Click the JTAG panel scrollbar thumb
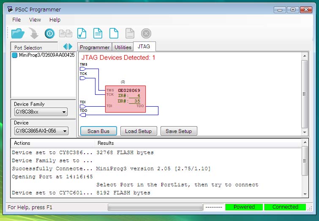This screenshot has width=319, height=221. click(x=305, y=94)
